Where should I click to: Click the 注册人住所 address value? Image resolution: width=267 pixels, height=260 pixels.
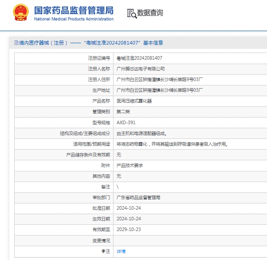coord(160,79)
